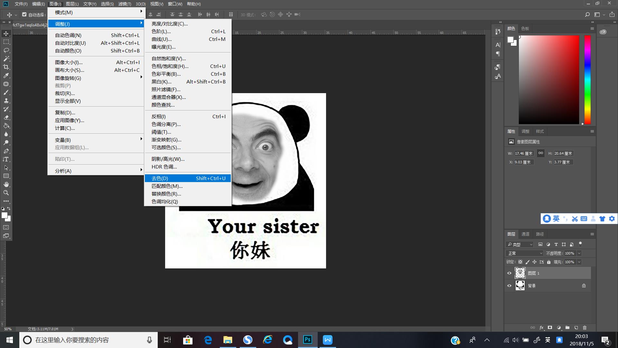This screenshot has height=348, width=618.
Task: Create new adjustment layer icon
Action: tap(559, 328)
